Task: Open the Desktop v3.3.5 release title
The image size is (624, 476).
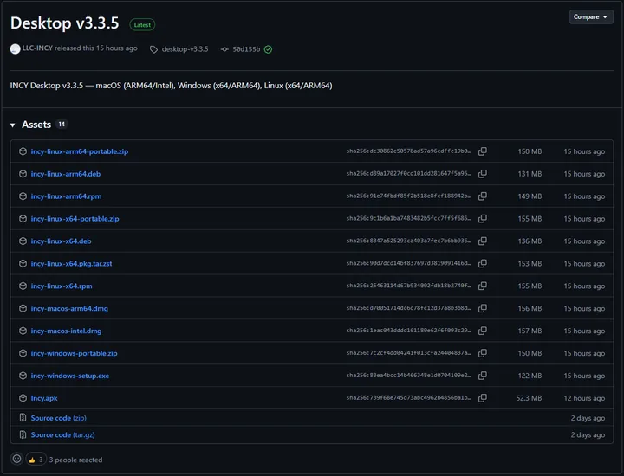Action: [64, 23]
